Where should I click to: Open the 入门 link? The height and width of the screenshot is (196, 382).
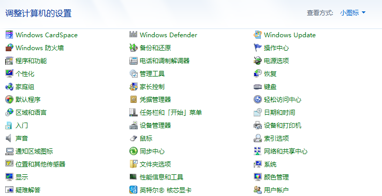tap(22, 125)
